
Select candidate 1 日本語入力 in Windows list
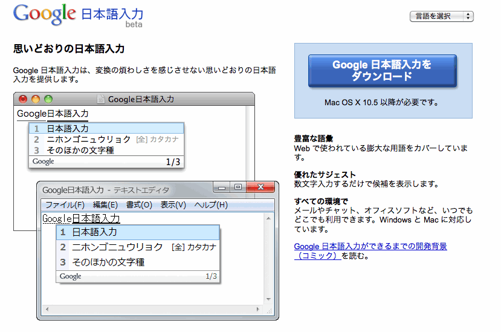(138, 232)
